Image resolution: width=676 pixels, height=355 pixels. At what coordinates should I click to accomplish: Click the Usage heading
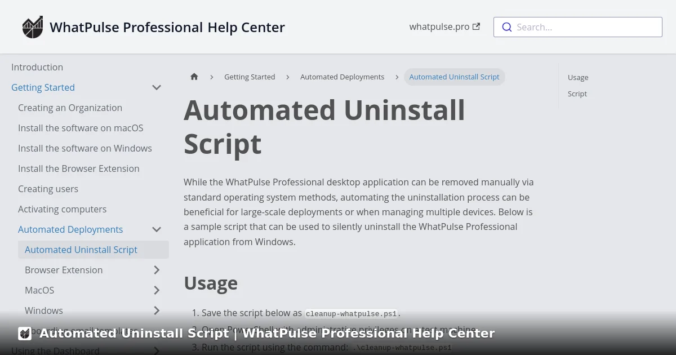(211, 283)
